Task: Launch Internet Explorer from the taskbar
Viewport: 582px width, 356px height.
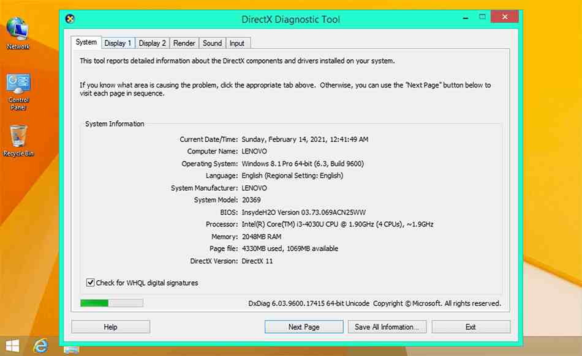Action: (x=42, y=346)
